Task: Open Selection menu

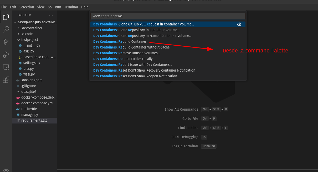Action: (x=27, y=7)
